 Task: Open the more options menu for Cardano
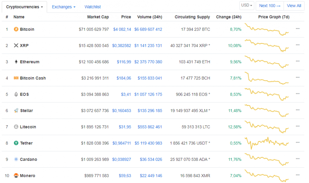pos(298,159)
